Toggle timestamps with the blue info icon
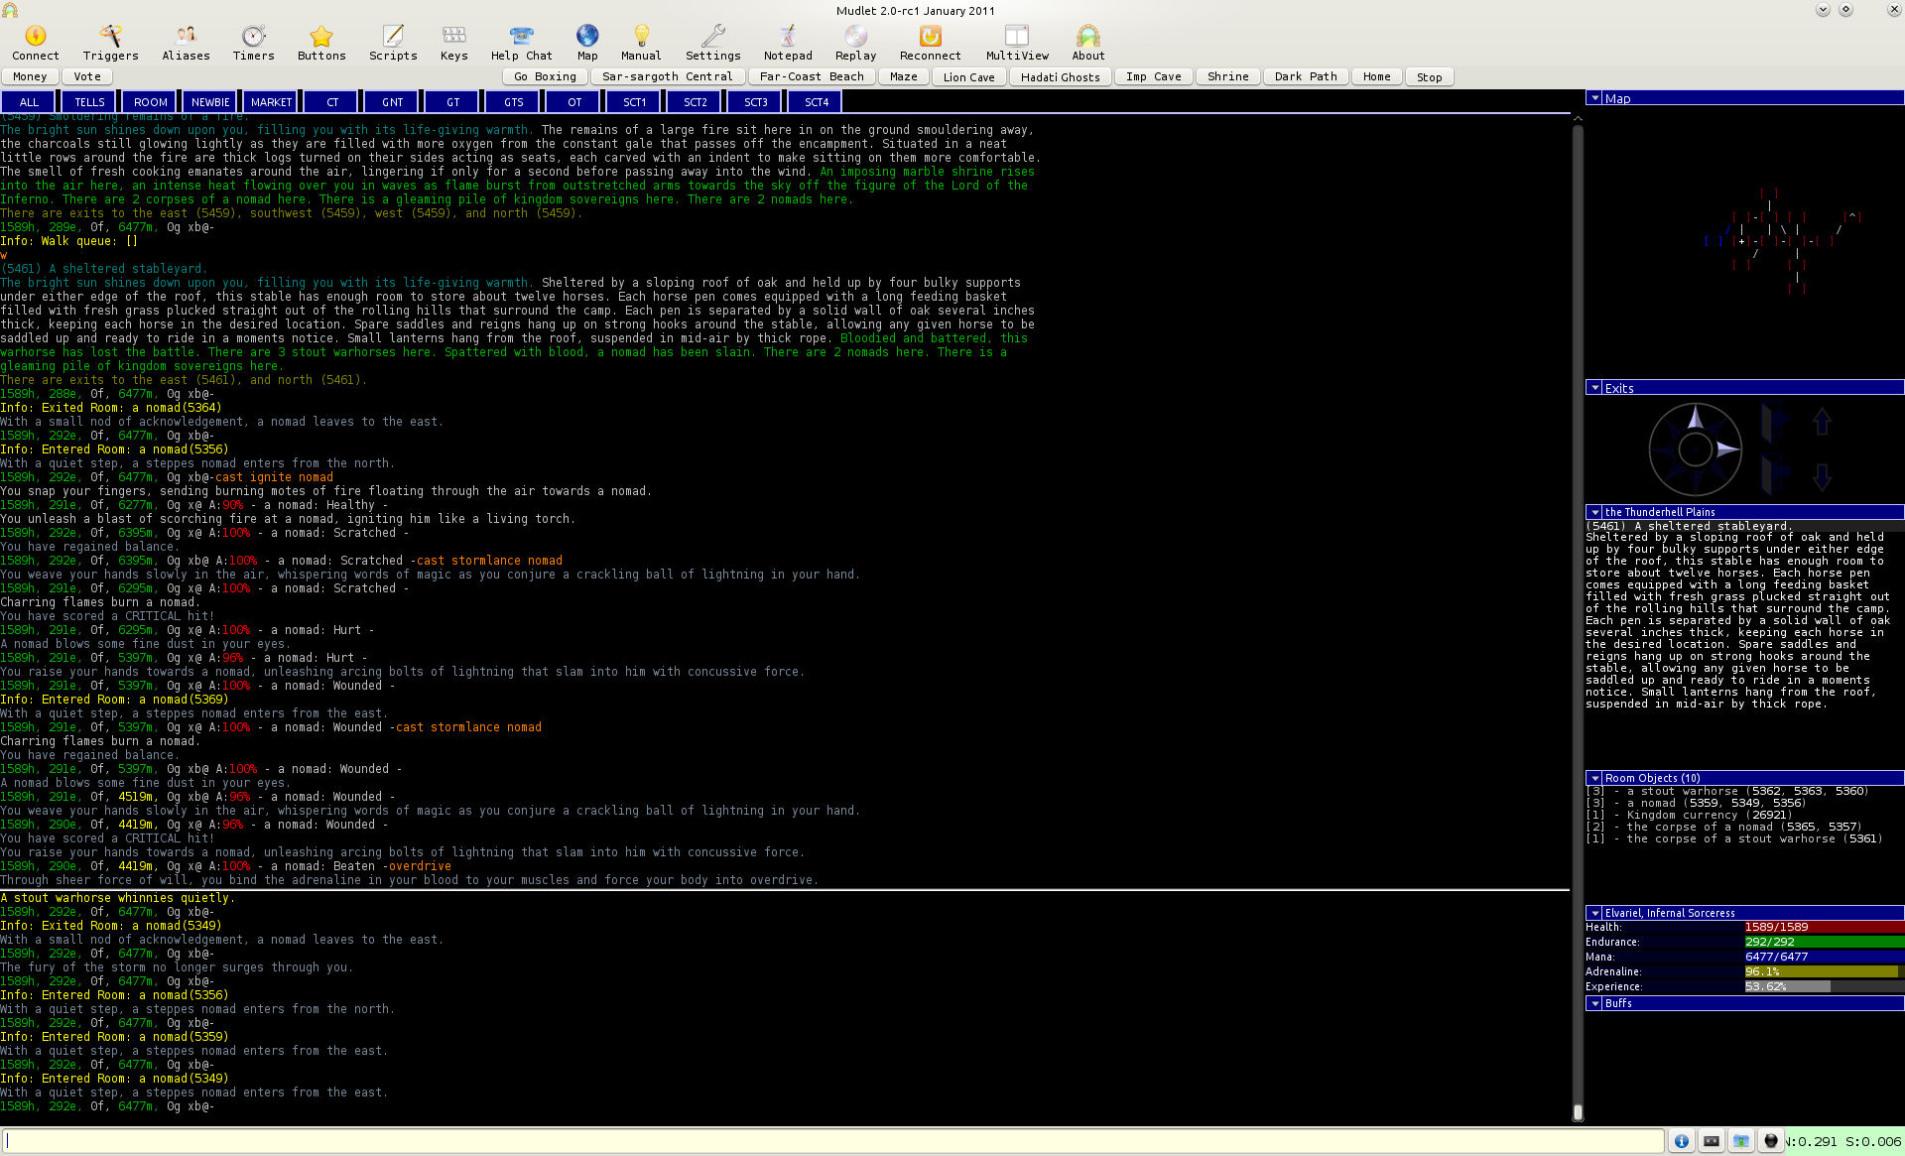Viewport: 1905px width, 1156px height. tap(1682, 1141)
